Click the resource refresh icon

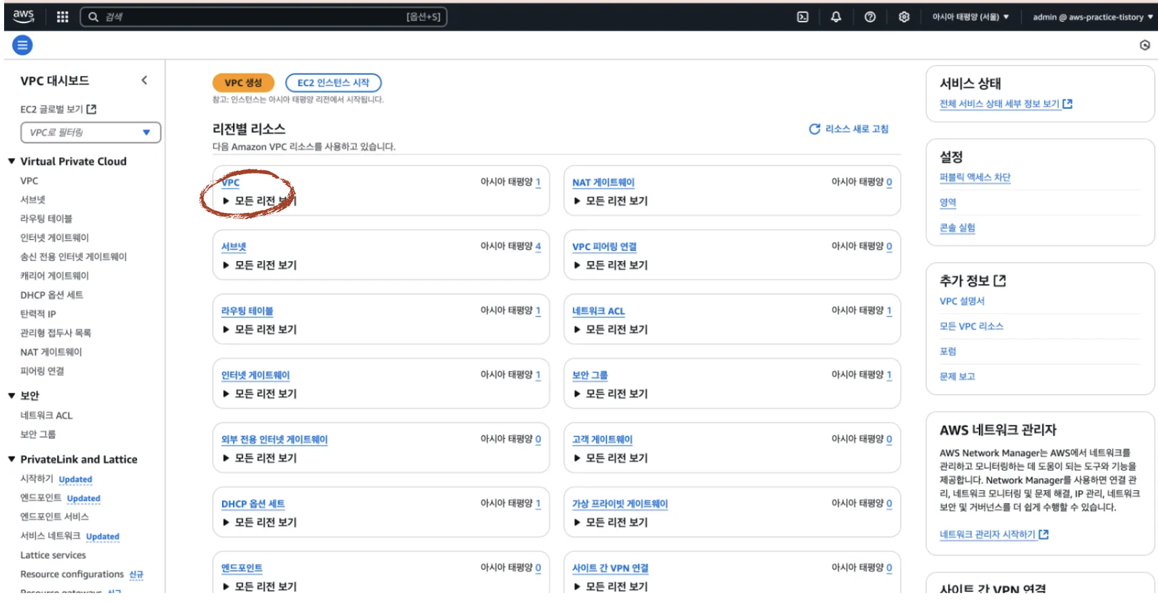click(815, 129)
